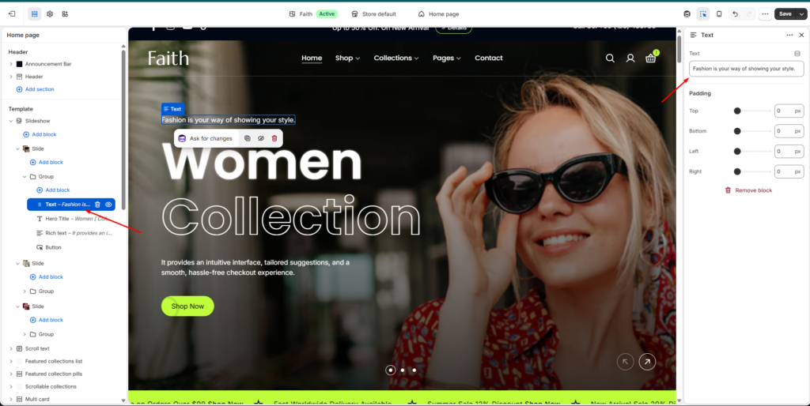
Task: Switch preview to mobile device view
Action: (719, 14)
